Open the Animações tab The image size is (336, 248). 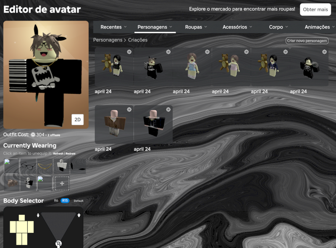pyautogui.click(x=317, y=27)
